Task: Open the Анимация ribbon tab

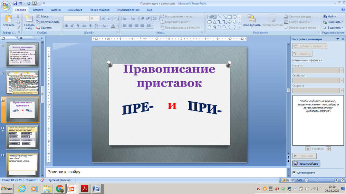Action: tap(75, 10)
